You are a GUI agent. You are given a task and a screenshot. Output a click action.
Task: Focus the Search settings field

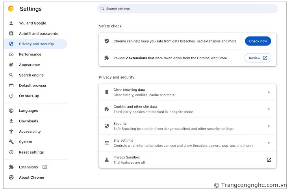pos(187,9)
